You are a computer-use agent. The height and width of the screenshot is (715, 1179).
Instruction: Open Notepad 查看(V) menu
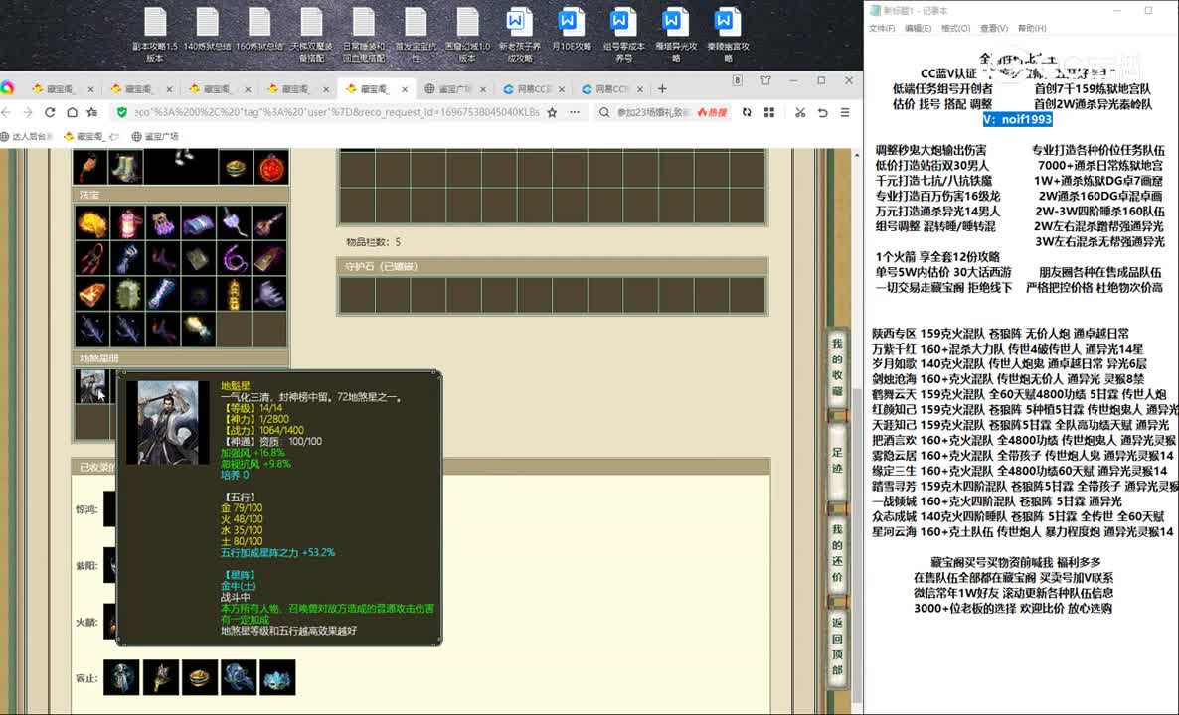click(993, 28)
